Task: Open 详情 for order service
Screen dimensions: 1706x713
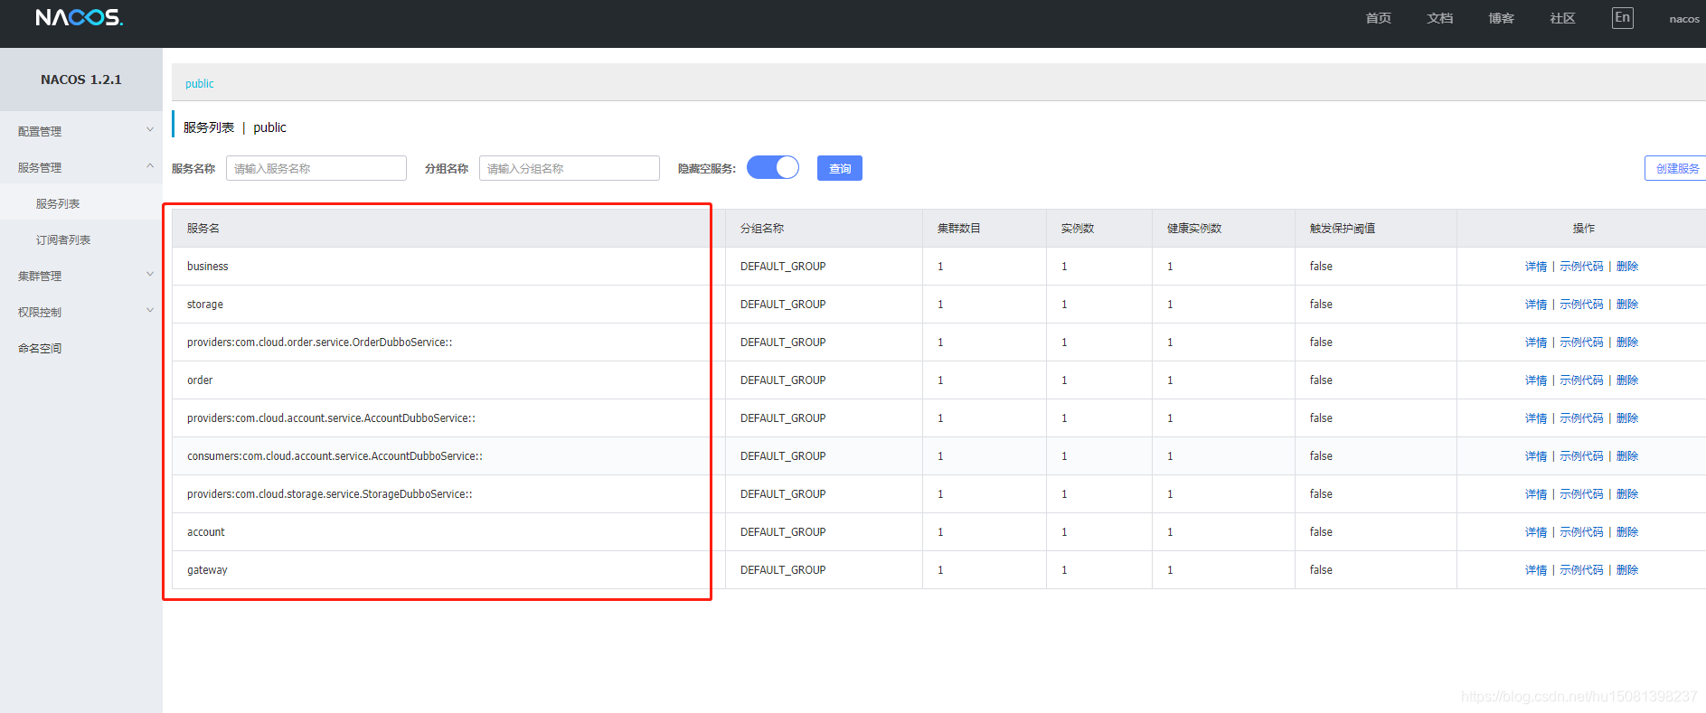Action: click(x=1536, y=380)
